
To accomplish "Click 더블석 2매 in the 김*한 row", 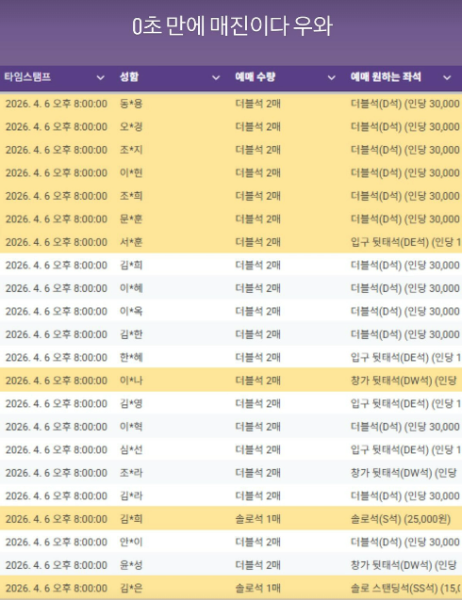I will pos(257,334).
